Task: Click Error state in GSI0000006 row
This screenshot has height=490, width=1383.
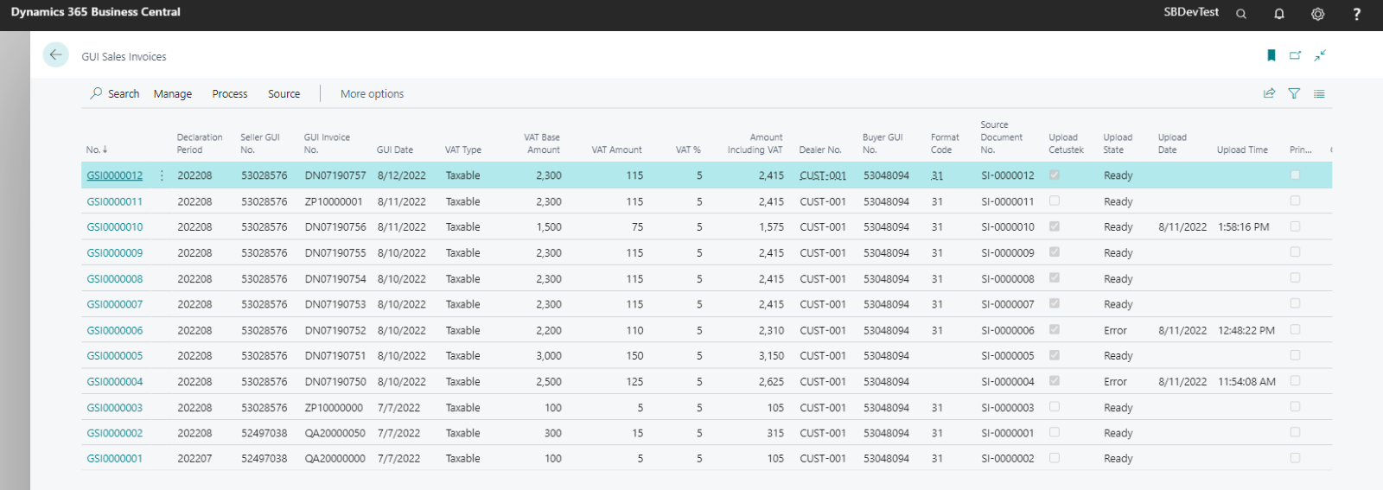Action: point(1115,330)
